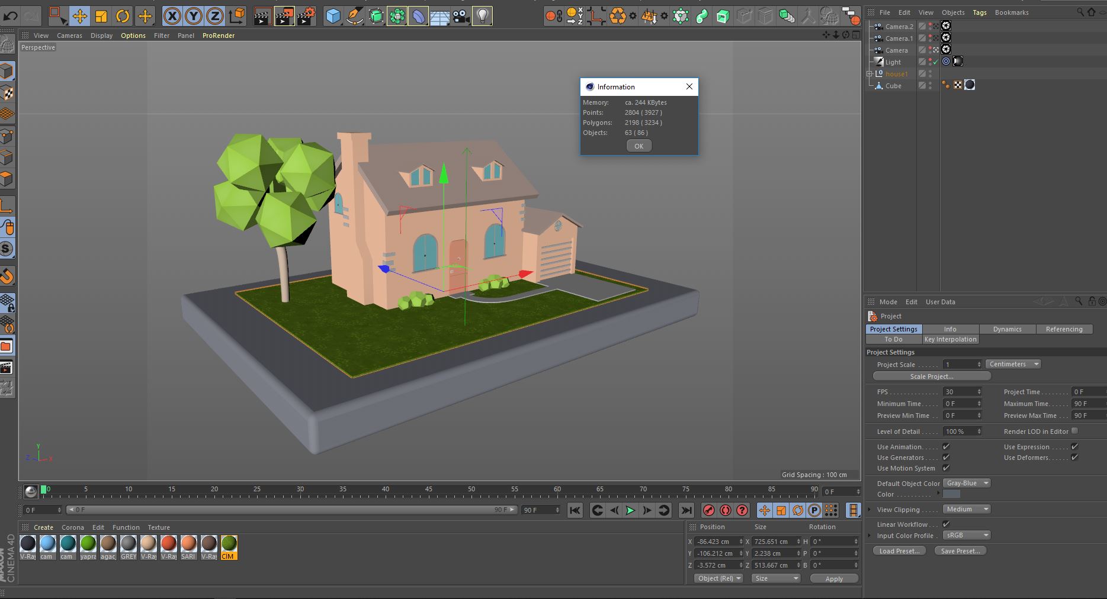
Task: Expand the house1 object in the hierarchy
Action: [x=869, y=74]
